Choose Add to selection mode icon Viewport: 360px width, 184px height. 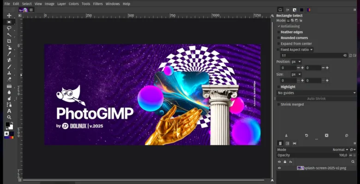(x=292, y=21)
